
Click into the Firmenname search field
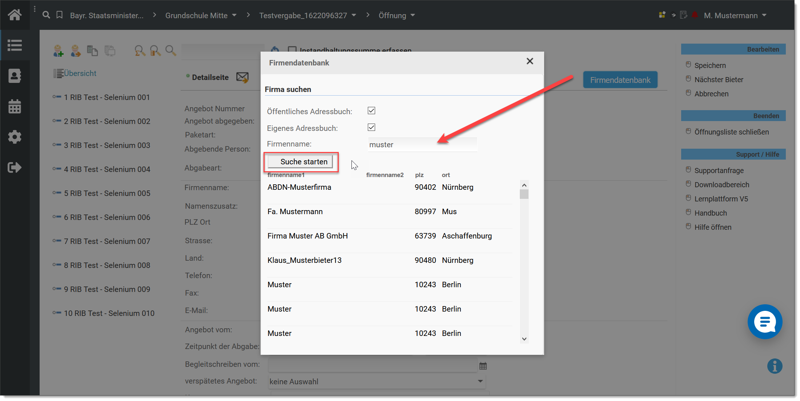(x=422, y=144)
